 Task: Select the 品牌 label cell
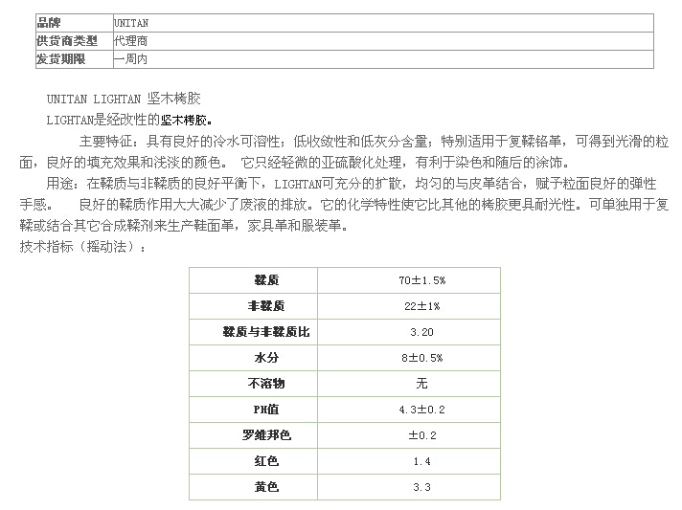coord(72,23)
